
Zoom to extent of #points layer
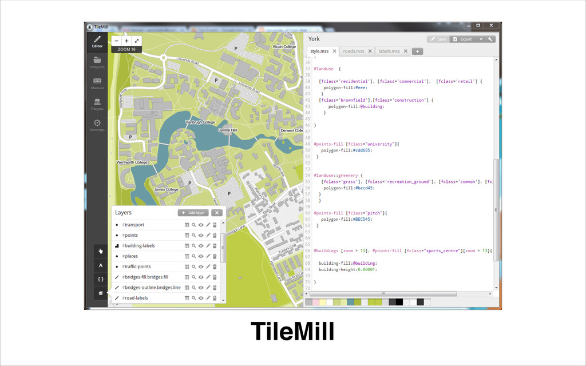193,235
